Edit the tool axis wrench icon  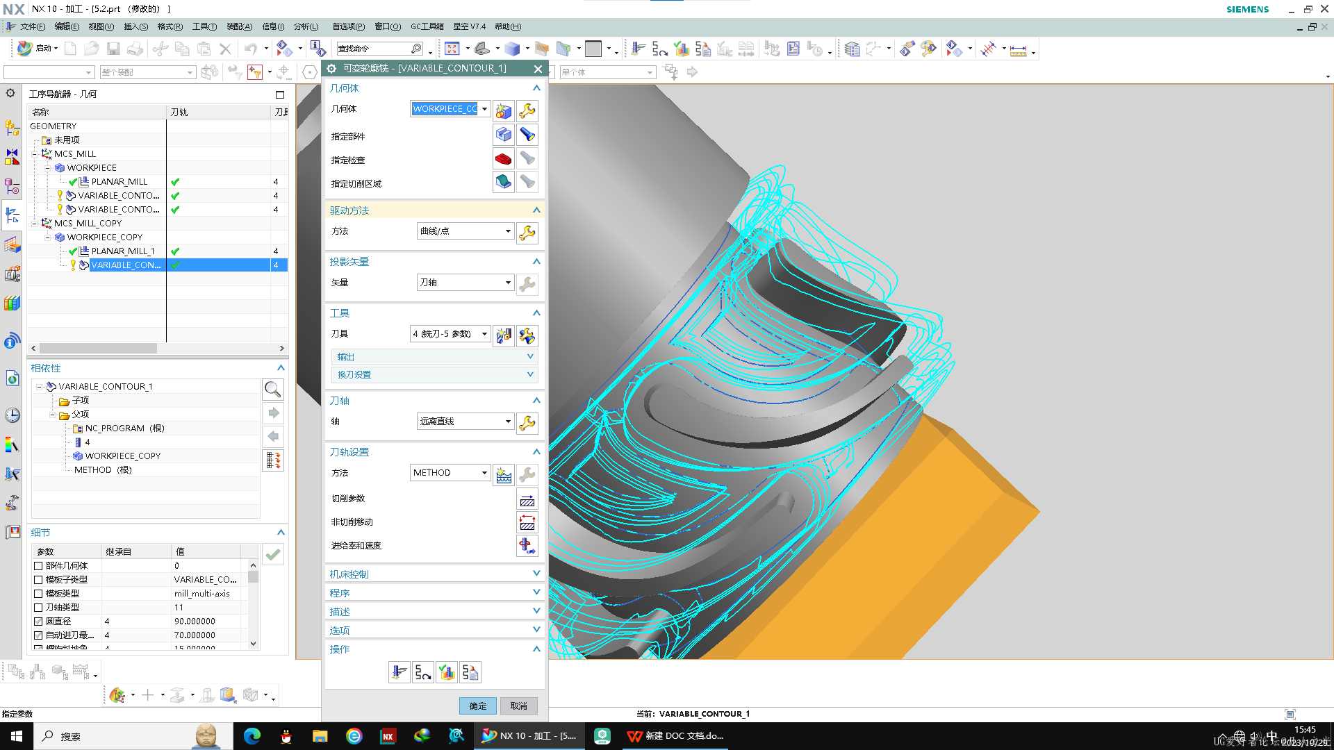coord(527,423)
